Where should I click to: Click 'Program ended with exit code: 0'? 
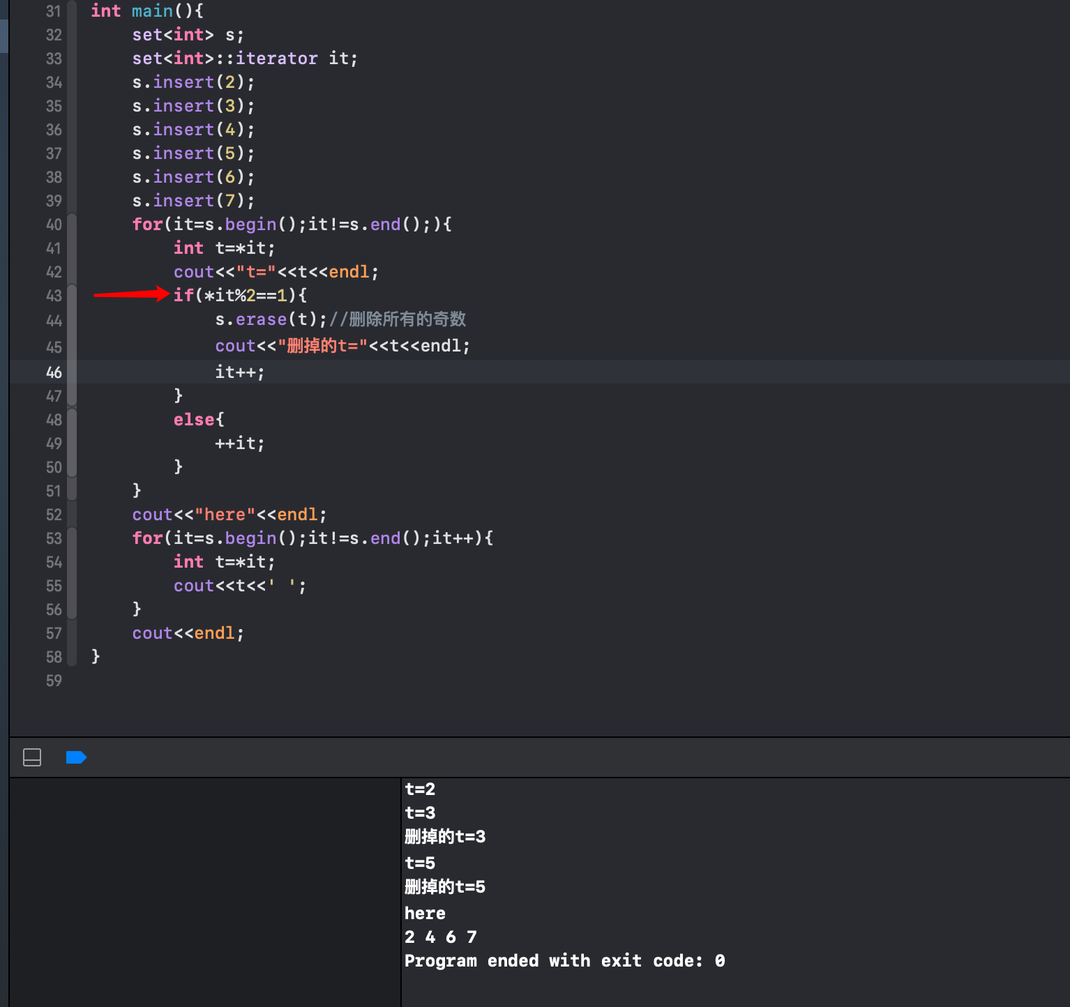pyautogui.click(x=565, y=961)
